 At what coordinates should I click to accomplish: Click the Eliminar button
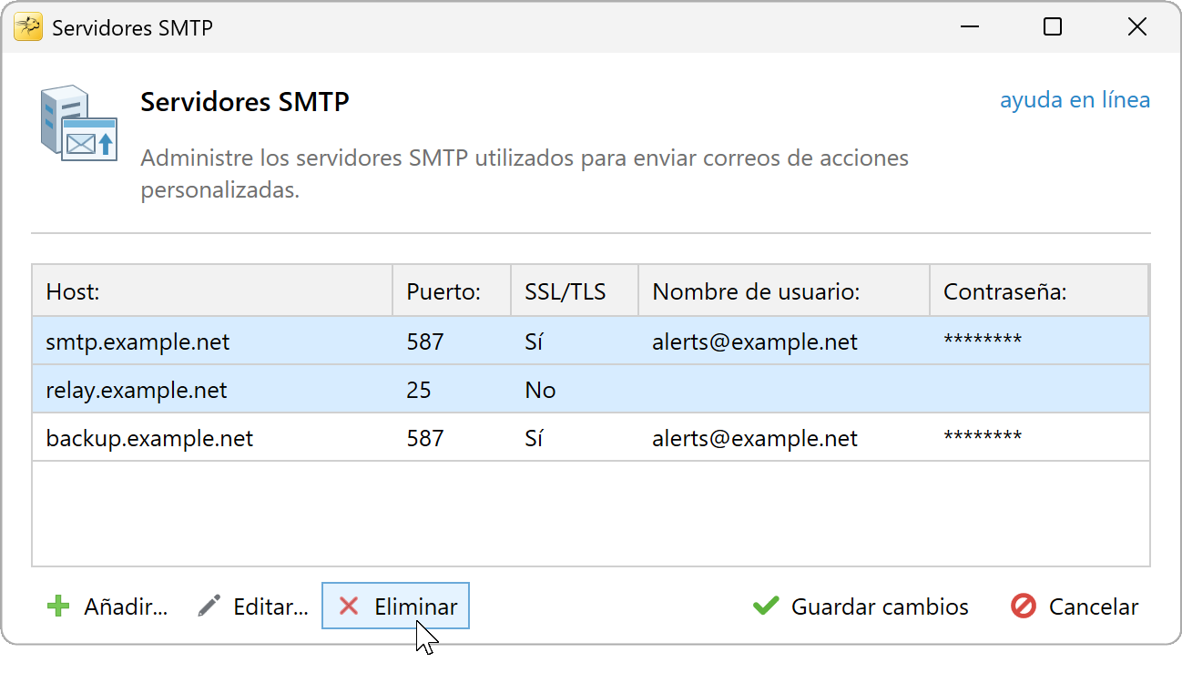coord(395,607)
